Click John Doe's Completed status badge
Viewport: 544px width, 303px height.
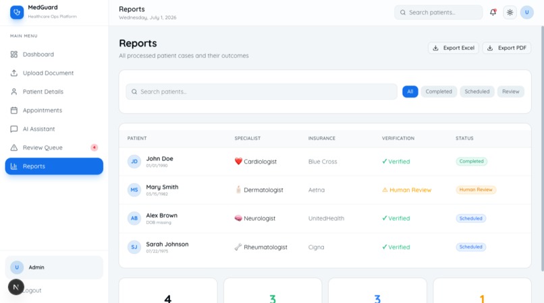[x=472, y=162]
